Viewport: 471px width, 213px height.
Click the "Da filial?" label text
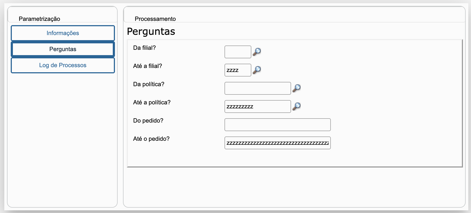[144, 48]
